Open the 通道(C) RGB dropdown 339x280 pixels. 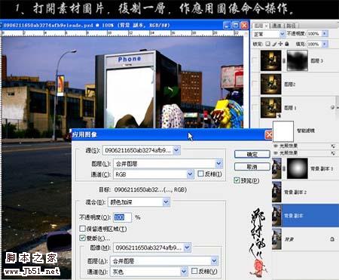pyautogui.click(x=190, y=174)
